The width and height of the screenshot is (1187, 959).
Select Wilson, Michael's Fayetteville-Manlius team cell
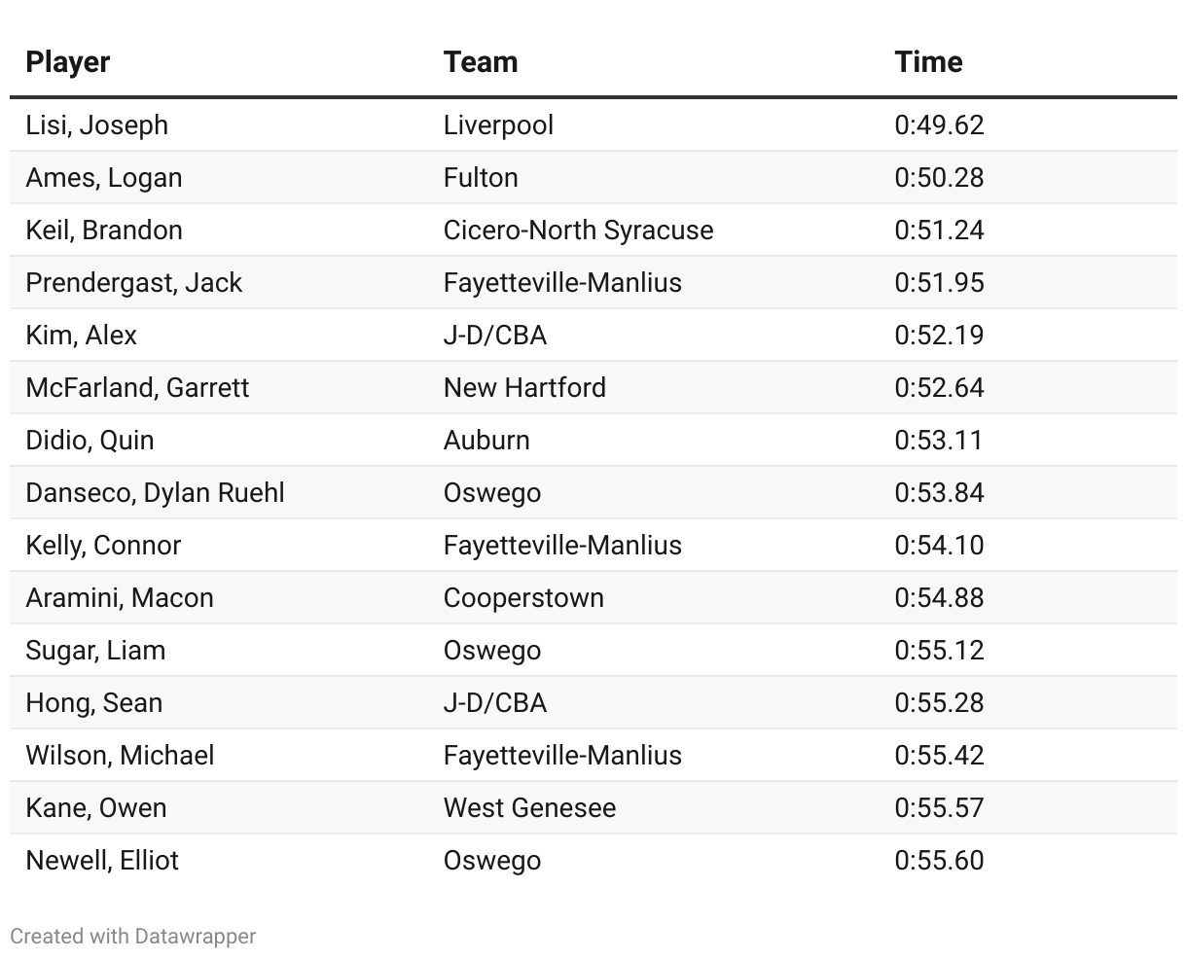(562, 755)
